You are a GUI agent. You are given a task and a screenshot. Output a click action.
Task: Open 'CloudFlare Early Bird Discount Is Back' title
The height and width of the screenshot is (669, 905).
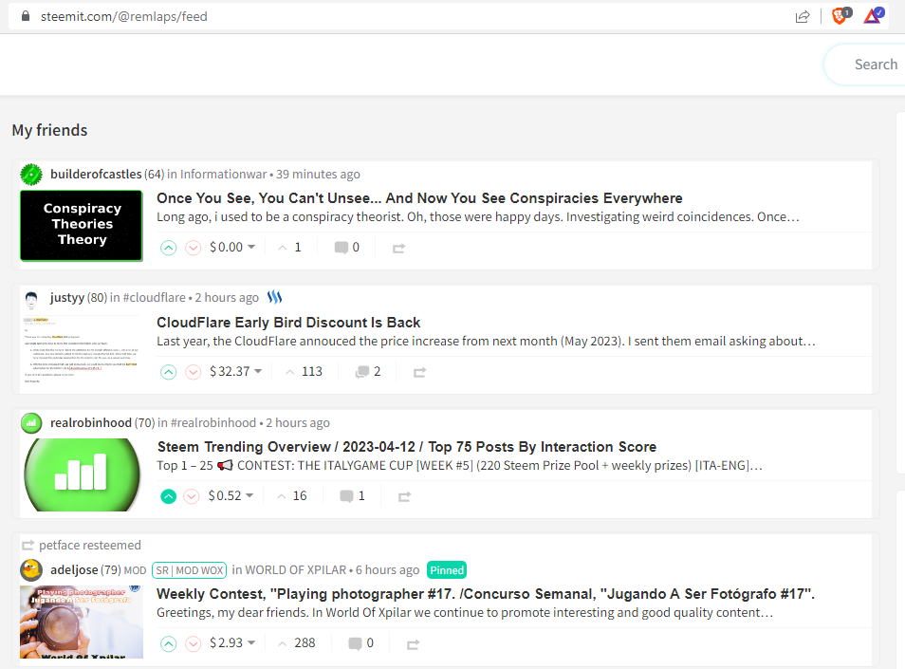pos(288,322)
